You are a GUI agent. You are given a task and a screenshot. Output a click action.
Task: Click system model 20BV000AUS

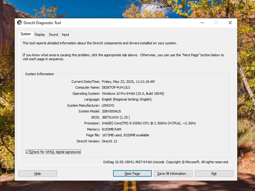coord(111,111)
